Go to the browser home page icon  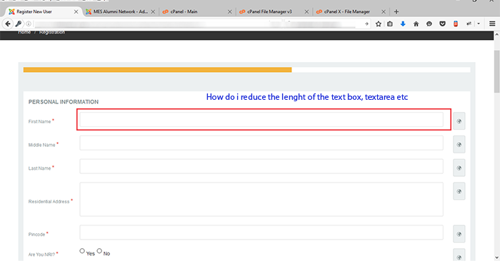[x=416, y=24]
